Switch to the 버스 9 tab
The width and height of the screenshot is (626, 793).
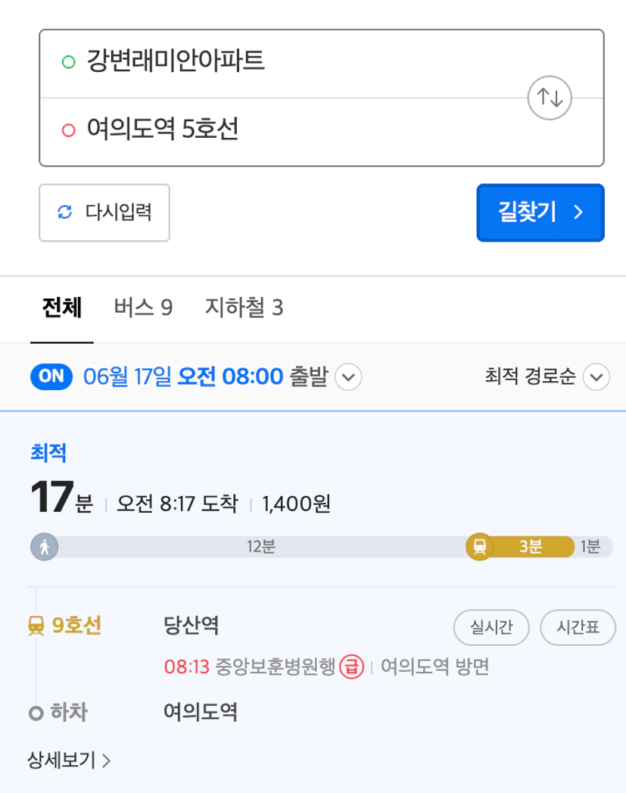[144, 308]
